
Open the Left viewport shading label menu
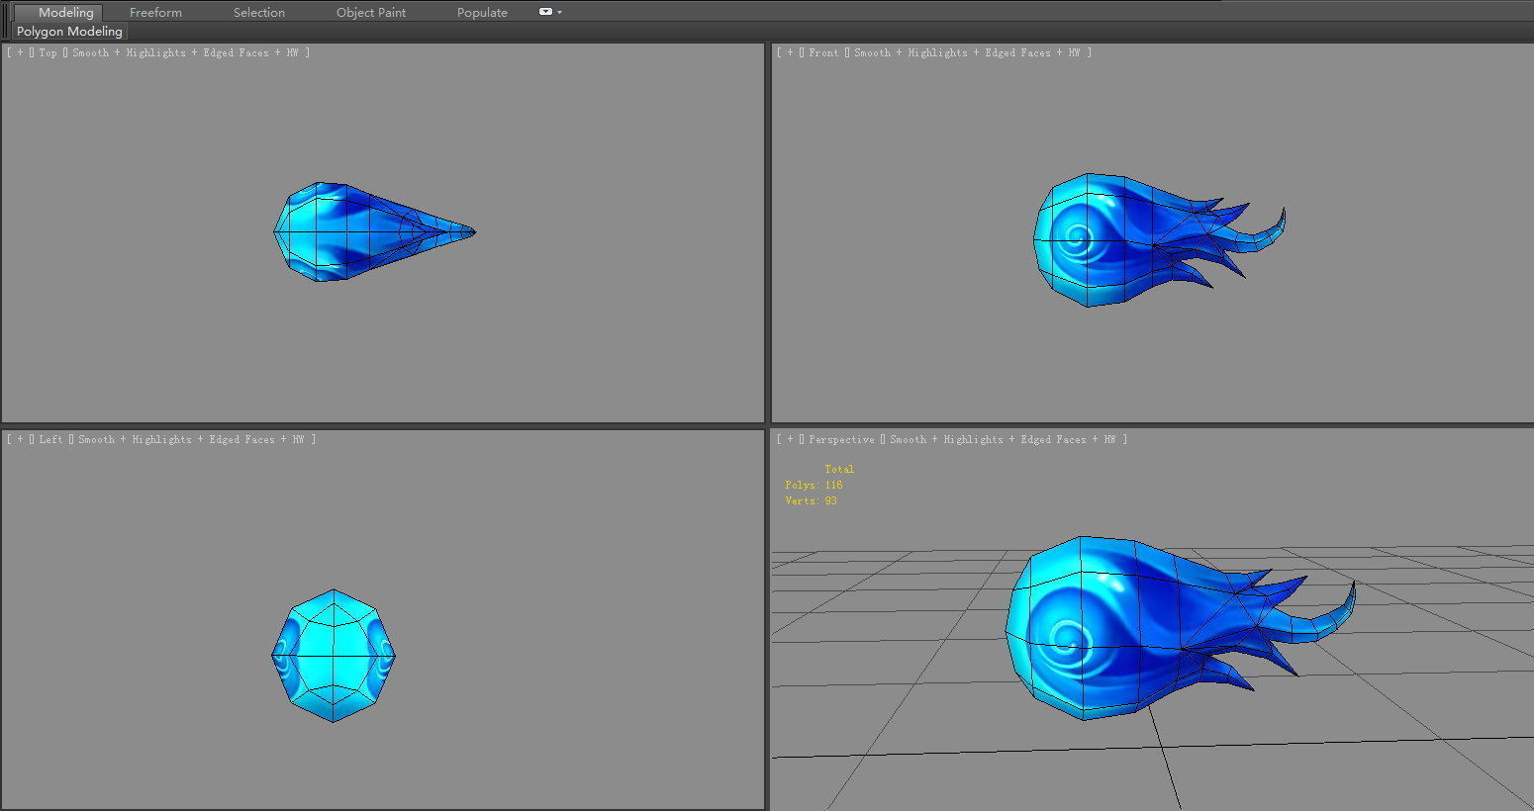[x=191, y=439]
